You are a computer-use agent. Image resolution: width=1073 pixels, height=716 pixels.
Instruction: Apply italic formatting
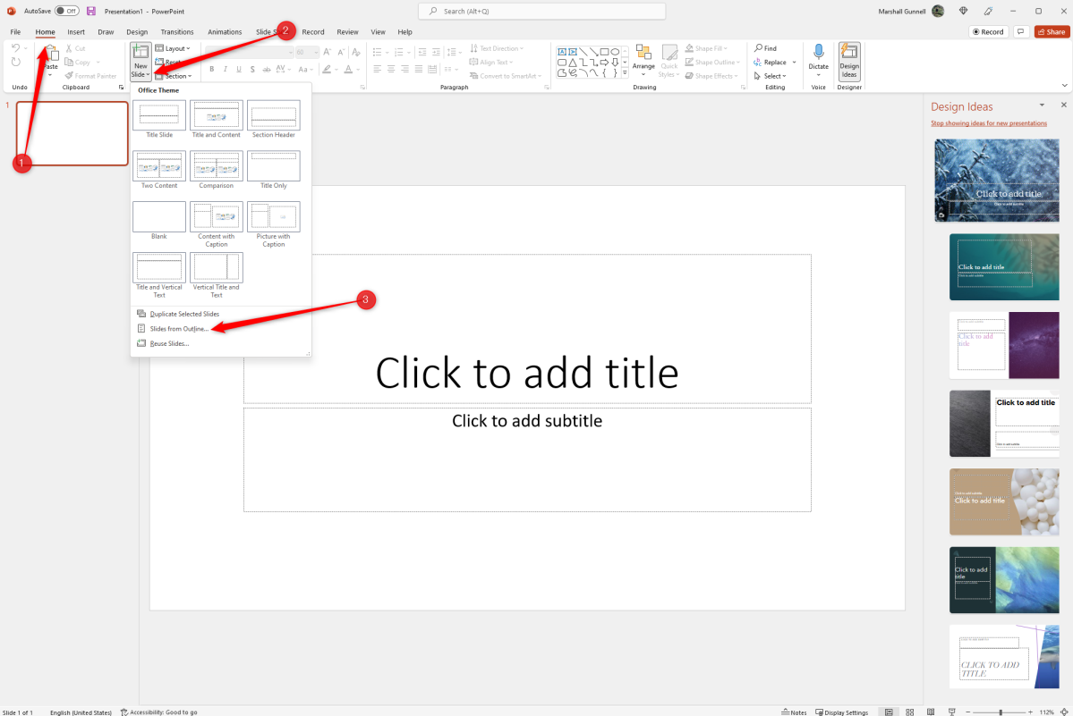click(226, 68)
